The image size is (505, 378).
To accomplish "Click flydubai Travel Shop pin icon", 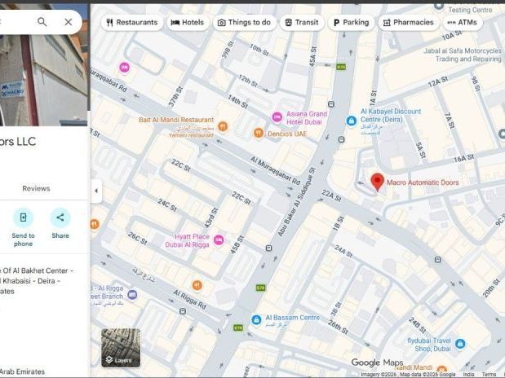I will 460,344.
